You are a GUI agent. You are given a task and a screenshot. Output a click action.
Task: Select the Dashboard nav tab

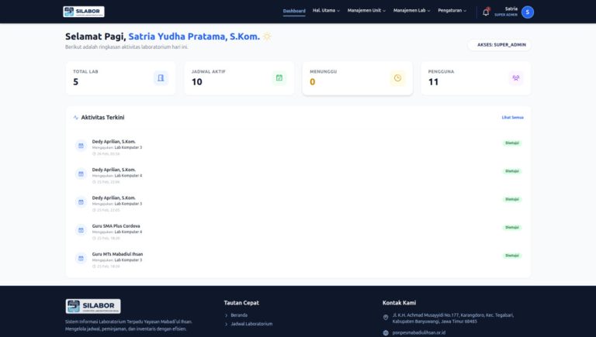294,11
